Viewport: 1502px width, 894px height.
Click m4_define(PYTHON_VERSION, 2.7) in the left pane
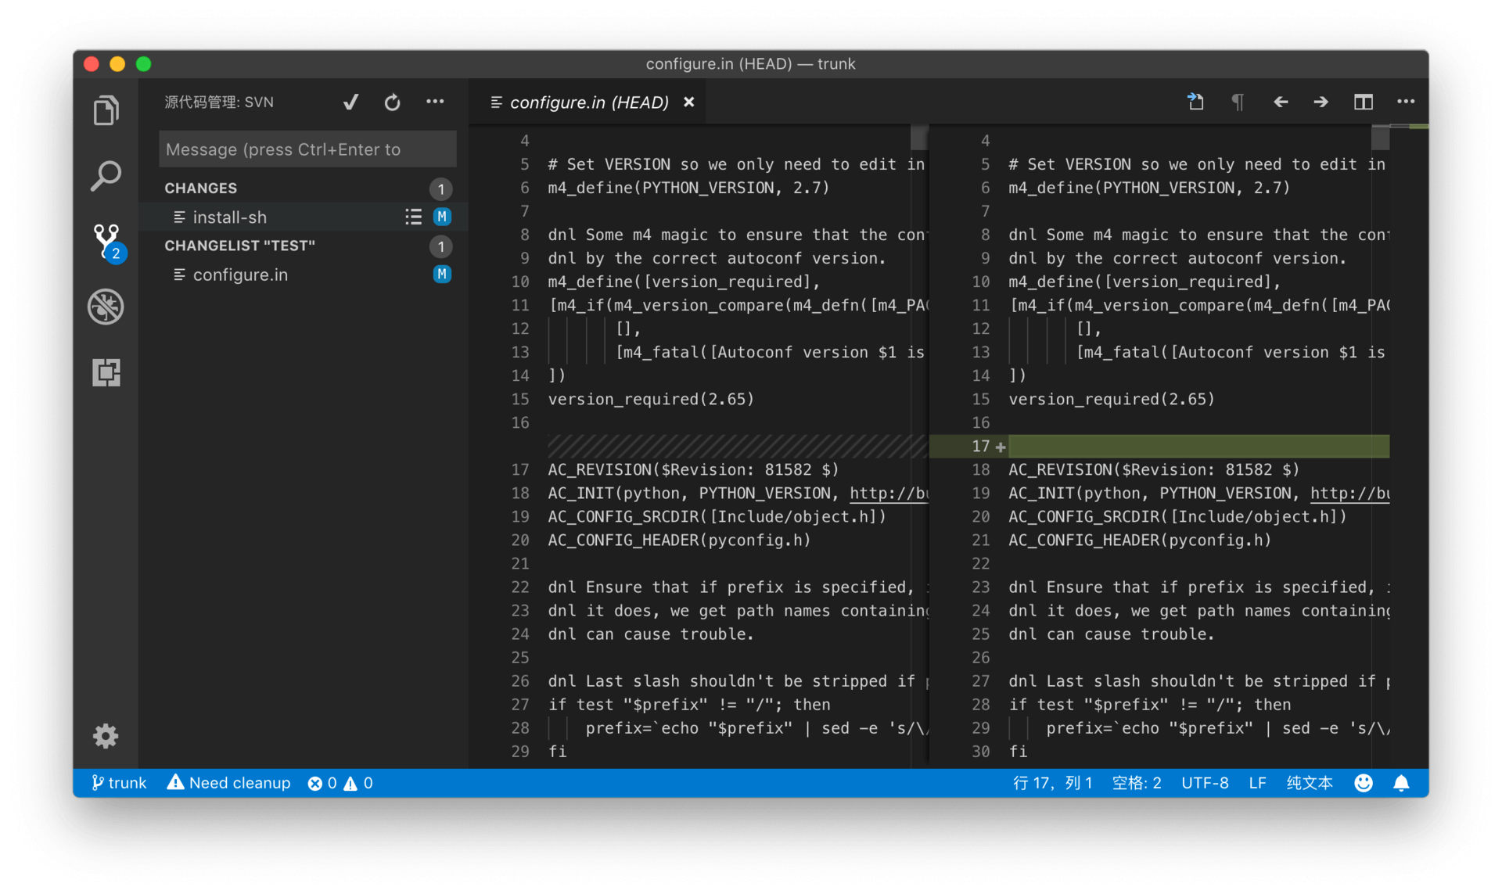688,188
